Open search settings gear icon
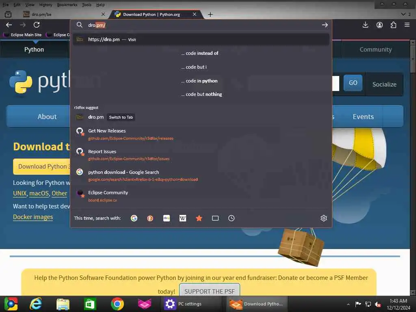 tap(323, 218)
